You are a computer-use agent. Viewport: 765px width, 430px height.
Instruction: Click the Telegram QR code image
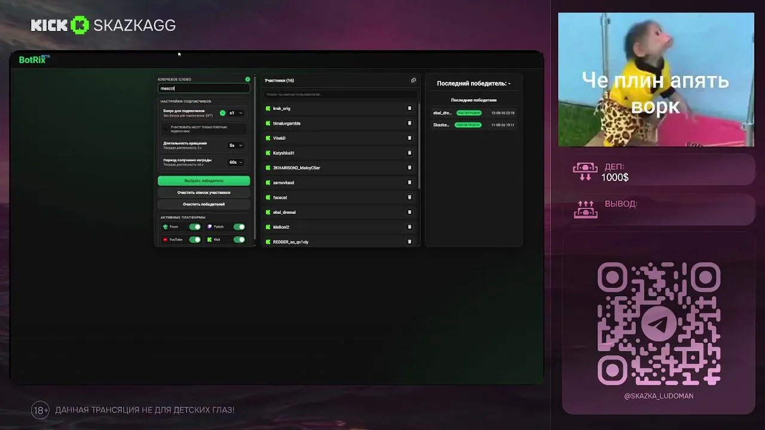pos(659,323)
